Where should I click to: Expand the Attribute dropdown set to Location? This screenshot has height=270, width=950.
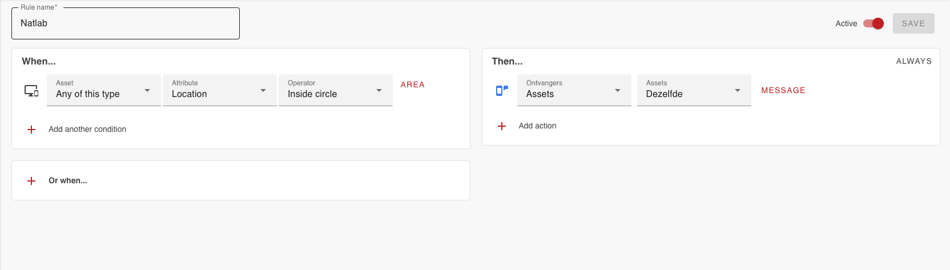click(219, 90)
